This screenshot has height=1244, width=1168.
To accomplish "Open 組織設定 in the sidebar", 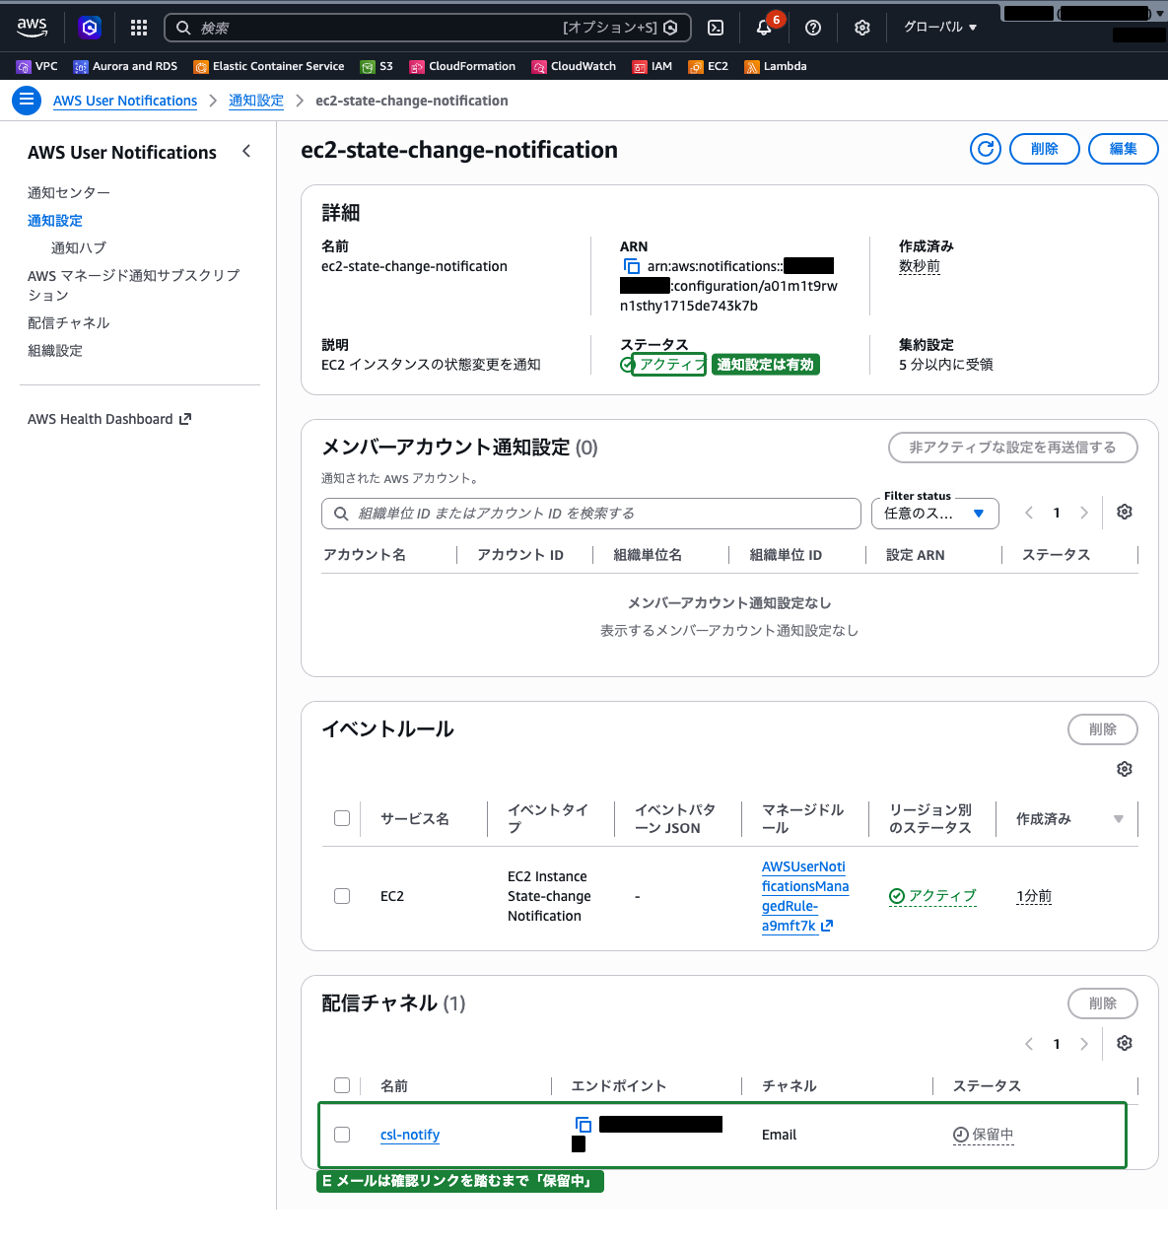I will [55, 351].
